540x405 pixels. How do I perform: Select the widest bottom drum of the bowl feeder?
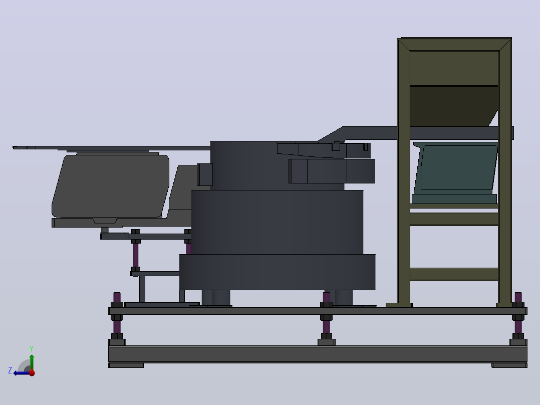[x=277, y=272]
